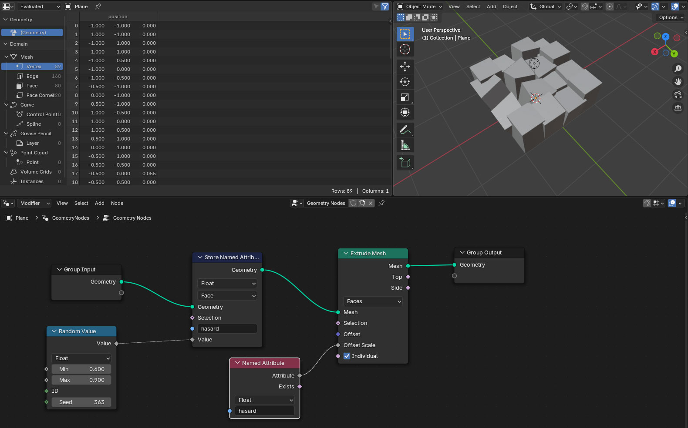Open the Object Mode dropdown
The image size is (688, 428).
pos(420,7)
